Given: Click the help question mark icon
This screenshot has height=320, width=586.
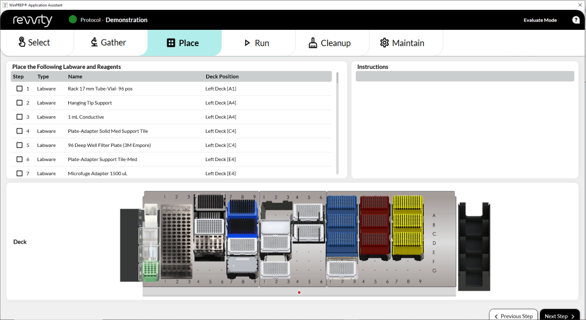Looking at the screenshot, I should [576, 20].
